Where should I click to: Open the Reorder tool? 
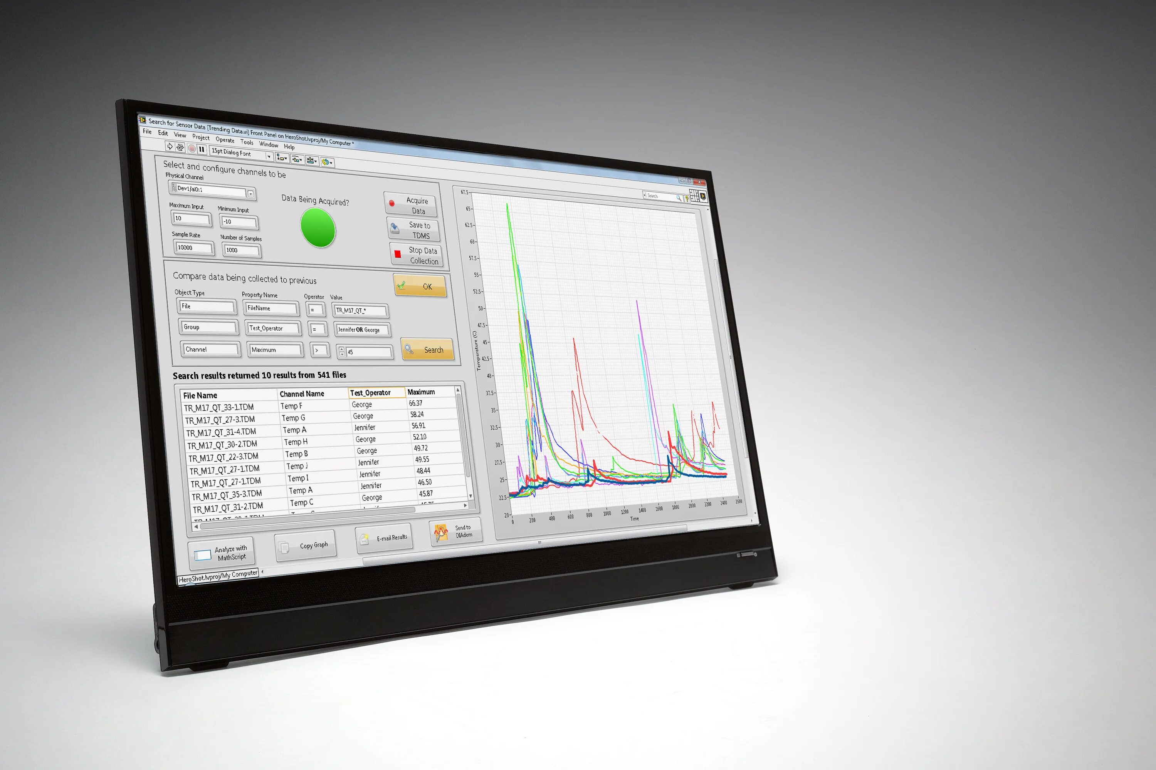[327, 162]
